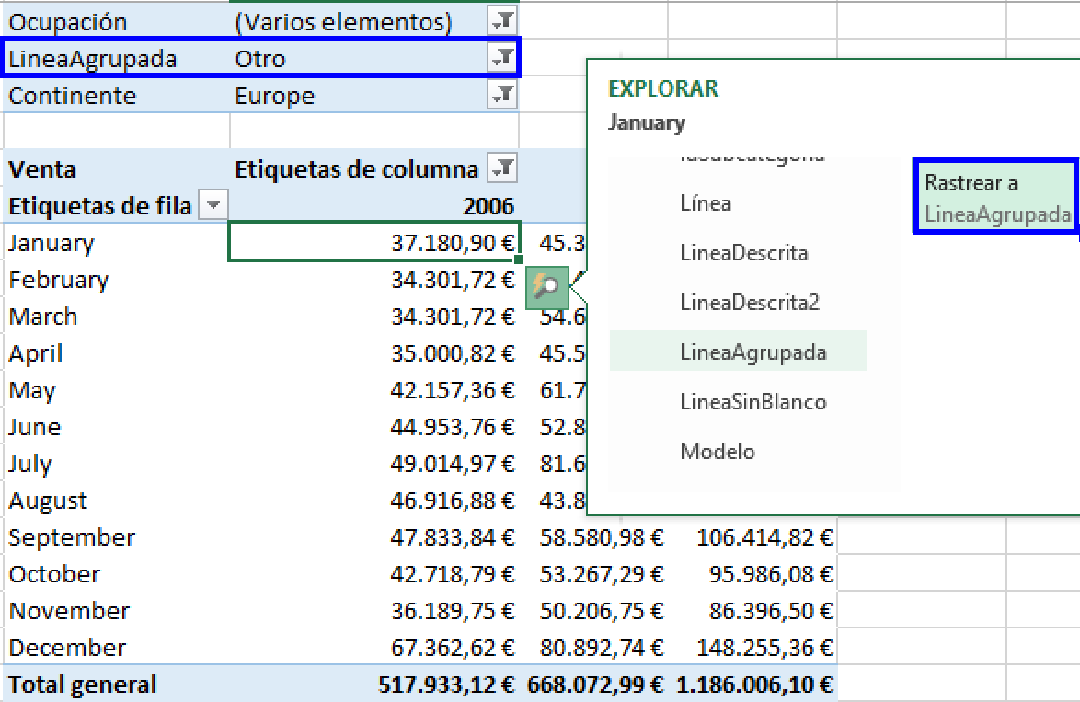Select the grand total 1.186.006,10 € cell

point(755,685)
